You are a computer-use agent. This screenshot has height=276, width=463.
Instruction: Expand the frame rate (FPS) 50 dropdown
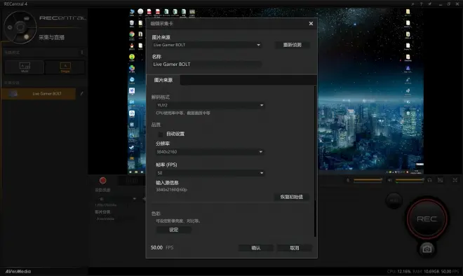tap(210, 173)
